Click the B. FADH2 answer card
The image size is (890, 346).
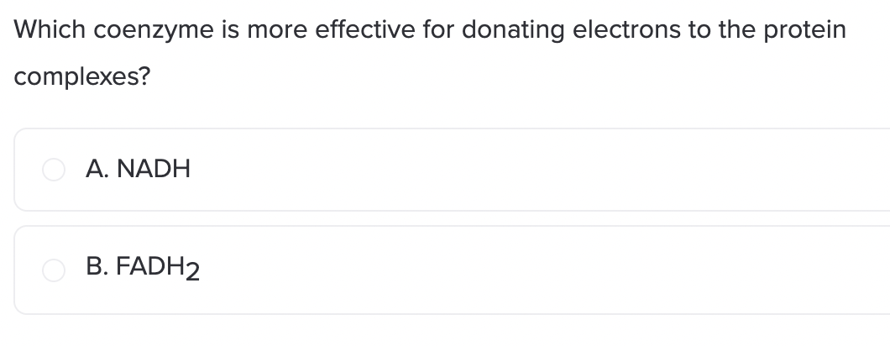(x=452, y=270)
